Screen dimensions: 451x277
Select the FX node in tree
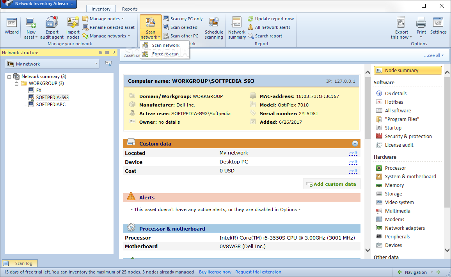coord(39,91)
